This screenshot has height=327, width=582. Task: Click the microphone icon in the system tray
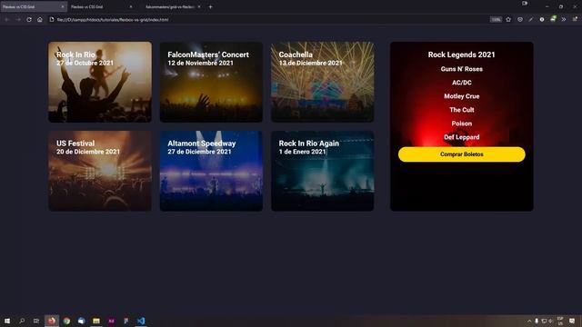click(x=537, y=321)
